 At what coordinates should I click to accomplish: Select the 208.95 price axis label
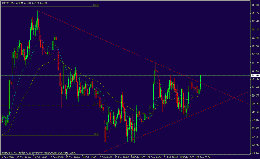255,145
